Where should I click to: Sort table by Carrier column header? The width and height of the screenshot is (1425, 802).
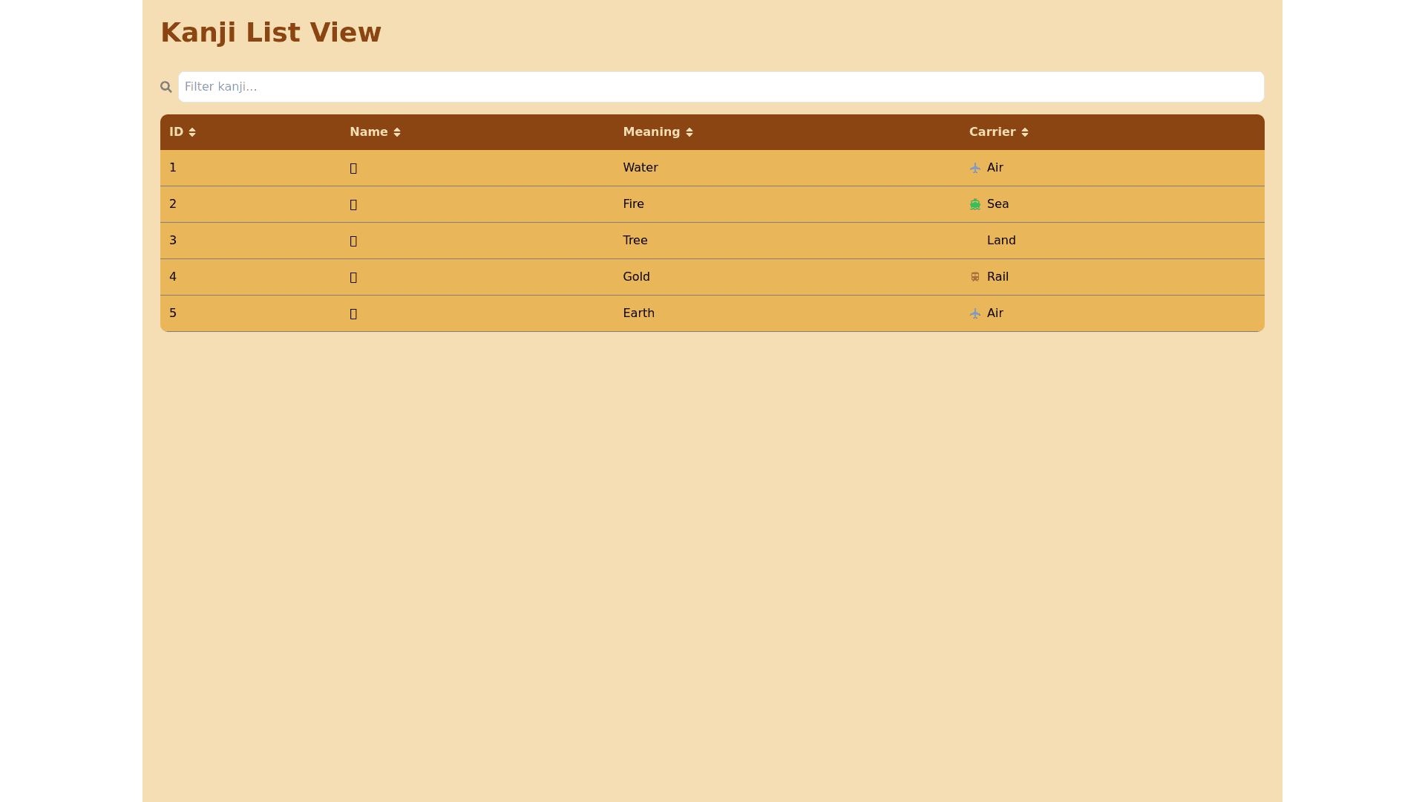pos(992,132)
